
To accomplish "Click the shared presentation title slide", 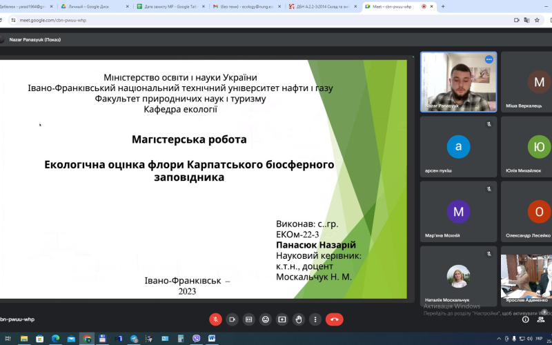I will [x=204, y=179].
